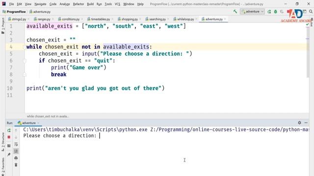
Task: Open the Tools menu
Action: coord(108,4)
